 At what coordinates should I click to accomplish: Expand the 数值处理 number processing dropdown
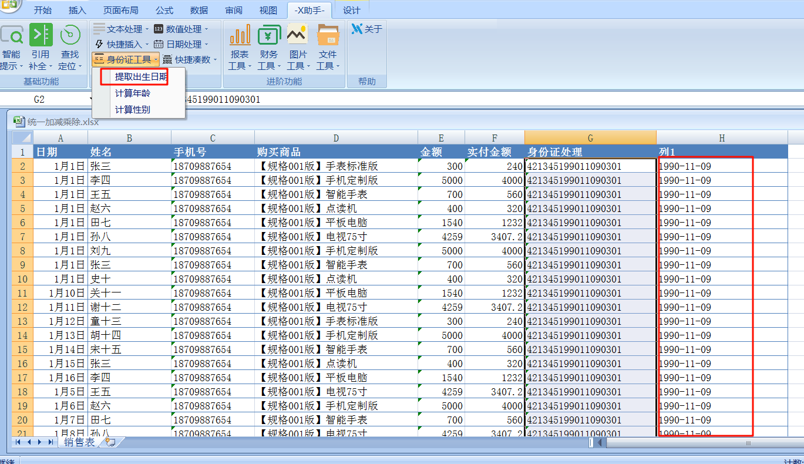click(x=181, y=29)
